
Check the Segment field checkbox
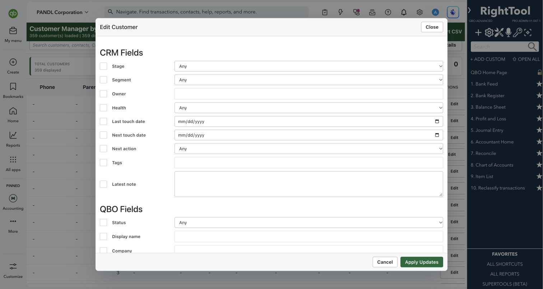click(103, 80)
